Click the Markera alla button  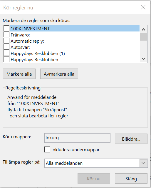coord(19,74)
